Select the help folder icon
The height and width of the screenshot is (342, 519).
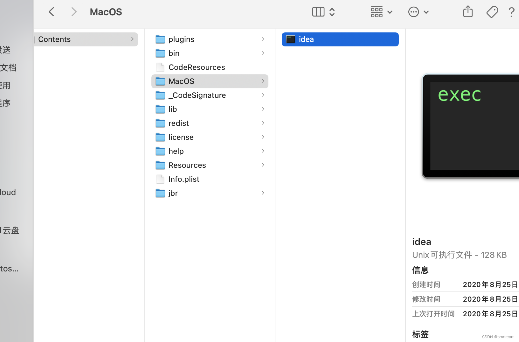click(160, 151)
